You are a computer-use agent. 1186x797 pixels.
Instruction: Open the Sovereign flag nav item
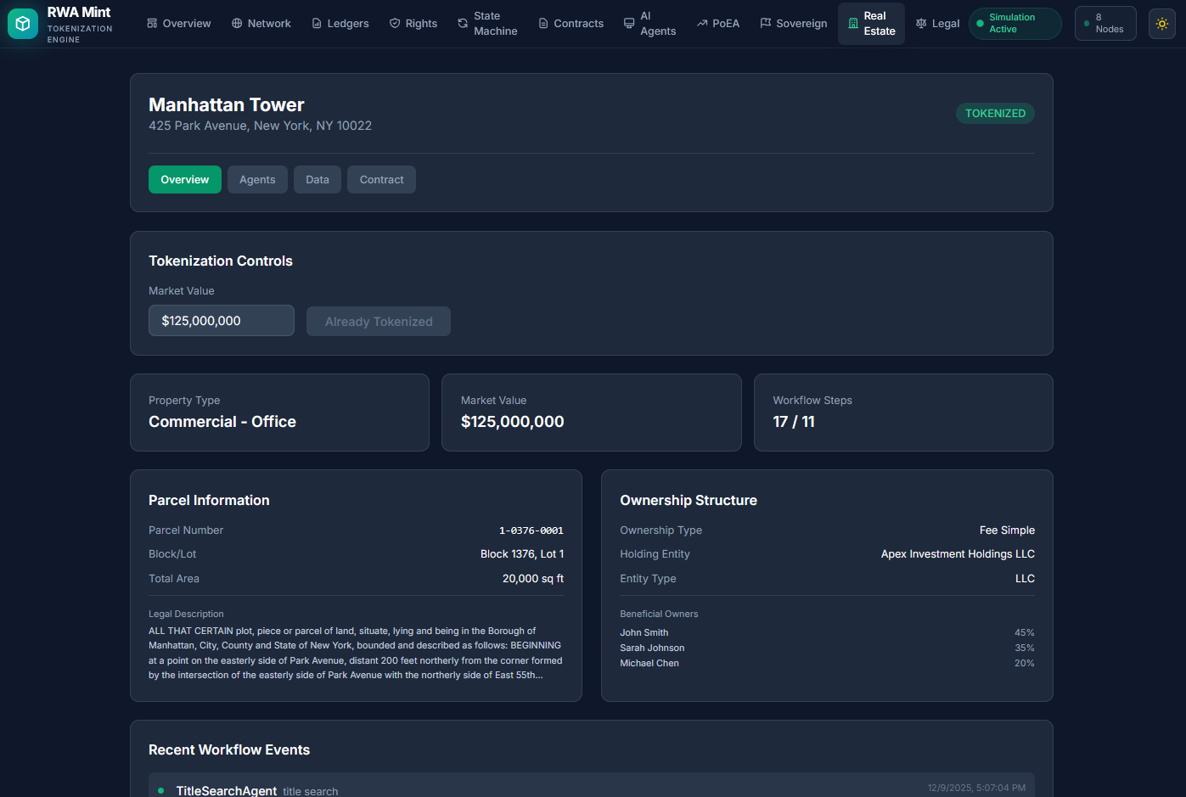[794, 24]
